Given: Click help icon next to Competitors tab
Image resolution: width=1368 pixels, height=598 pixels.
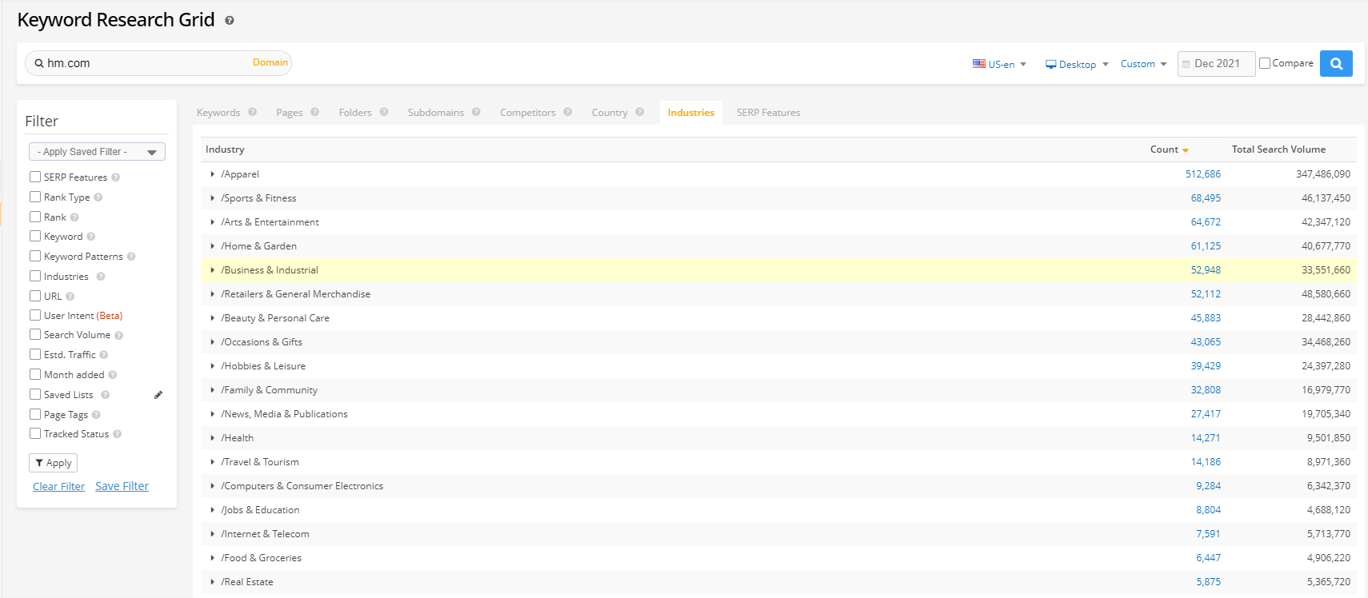Looking at the screenshot, I should click(567, 112).
